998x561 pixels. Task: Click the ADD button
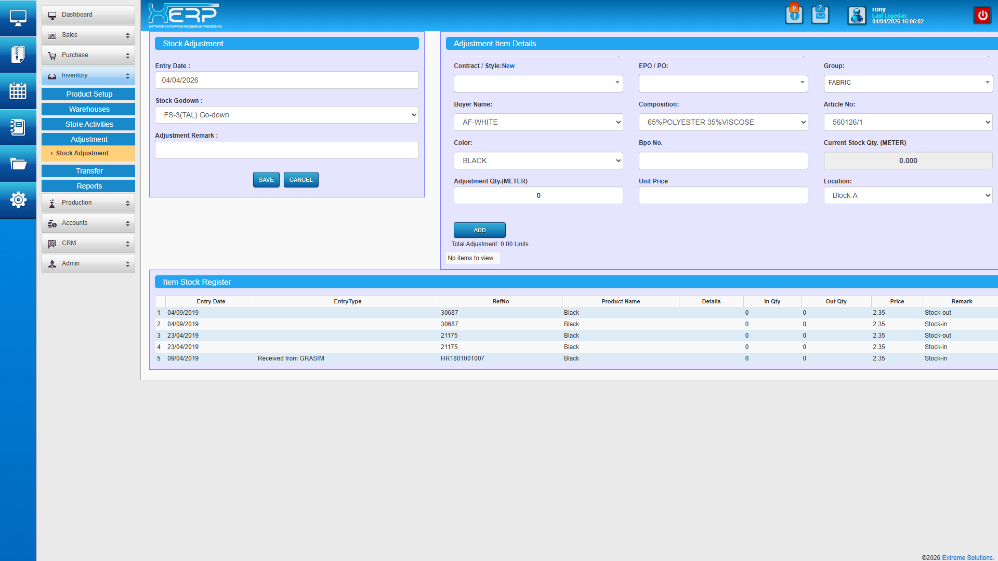tap(479, 230)
